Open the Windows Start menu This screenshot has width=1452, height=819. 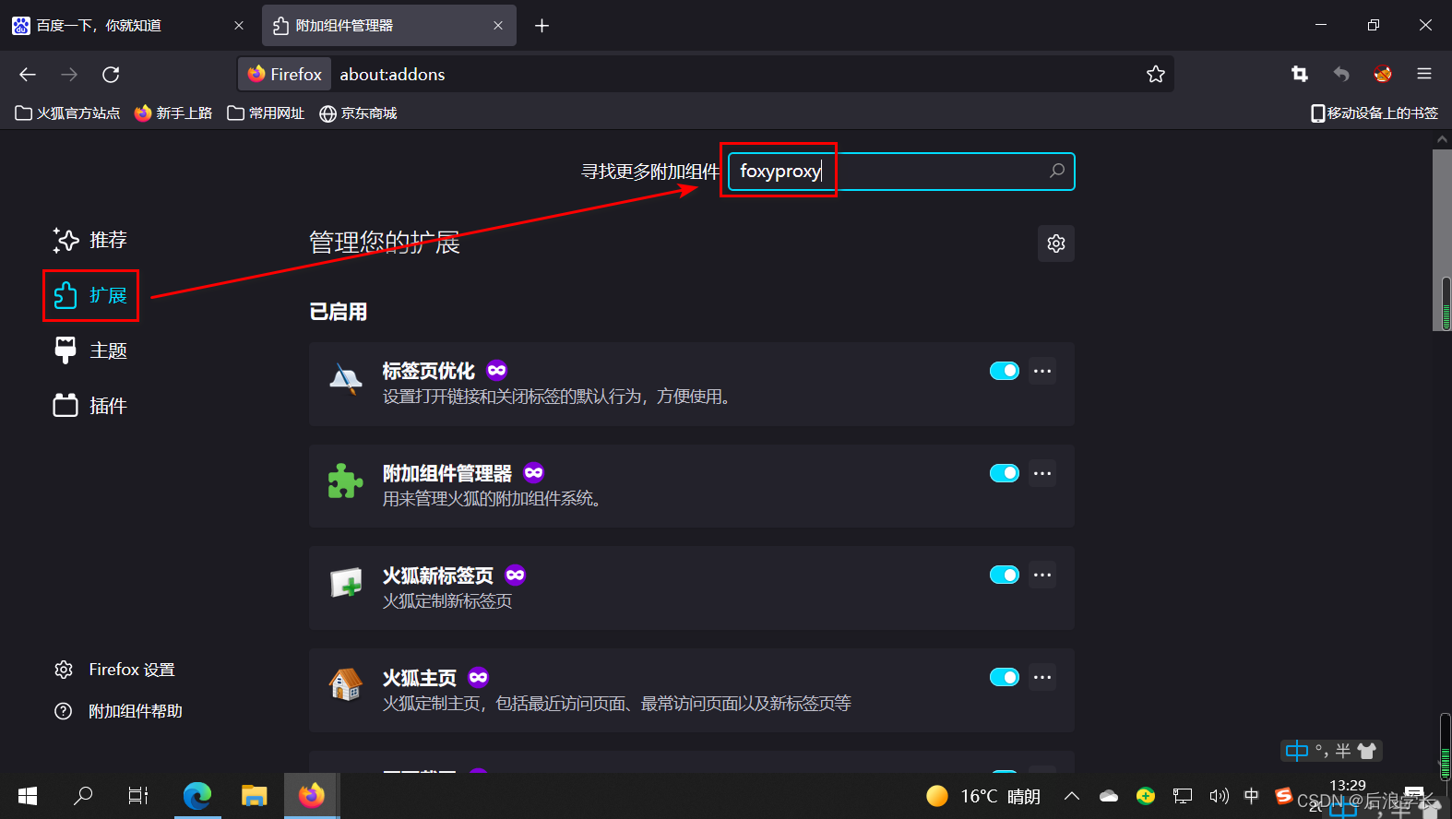point(28,795)
